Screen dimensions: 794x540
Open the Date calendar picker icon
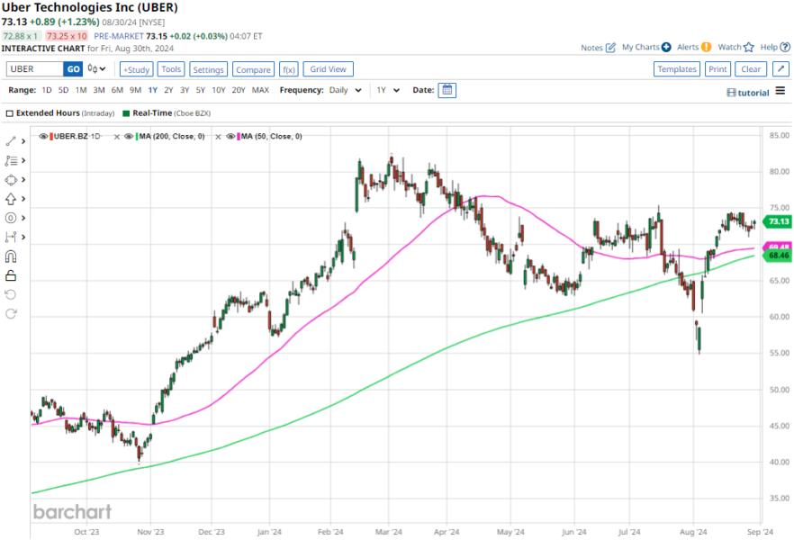tap(447, 90)
